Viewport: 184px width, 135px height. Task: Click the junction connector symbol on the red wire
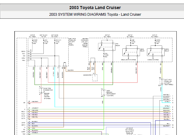click(41, 90)
